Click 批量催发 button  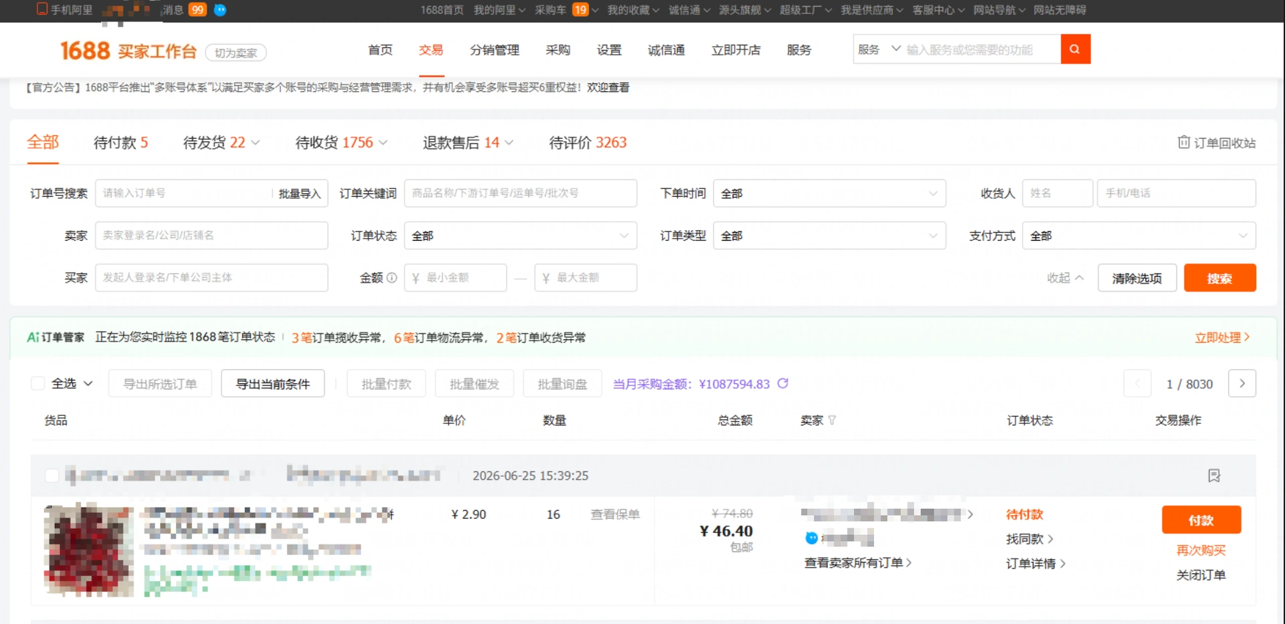[475, 383]
